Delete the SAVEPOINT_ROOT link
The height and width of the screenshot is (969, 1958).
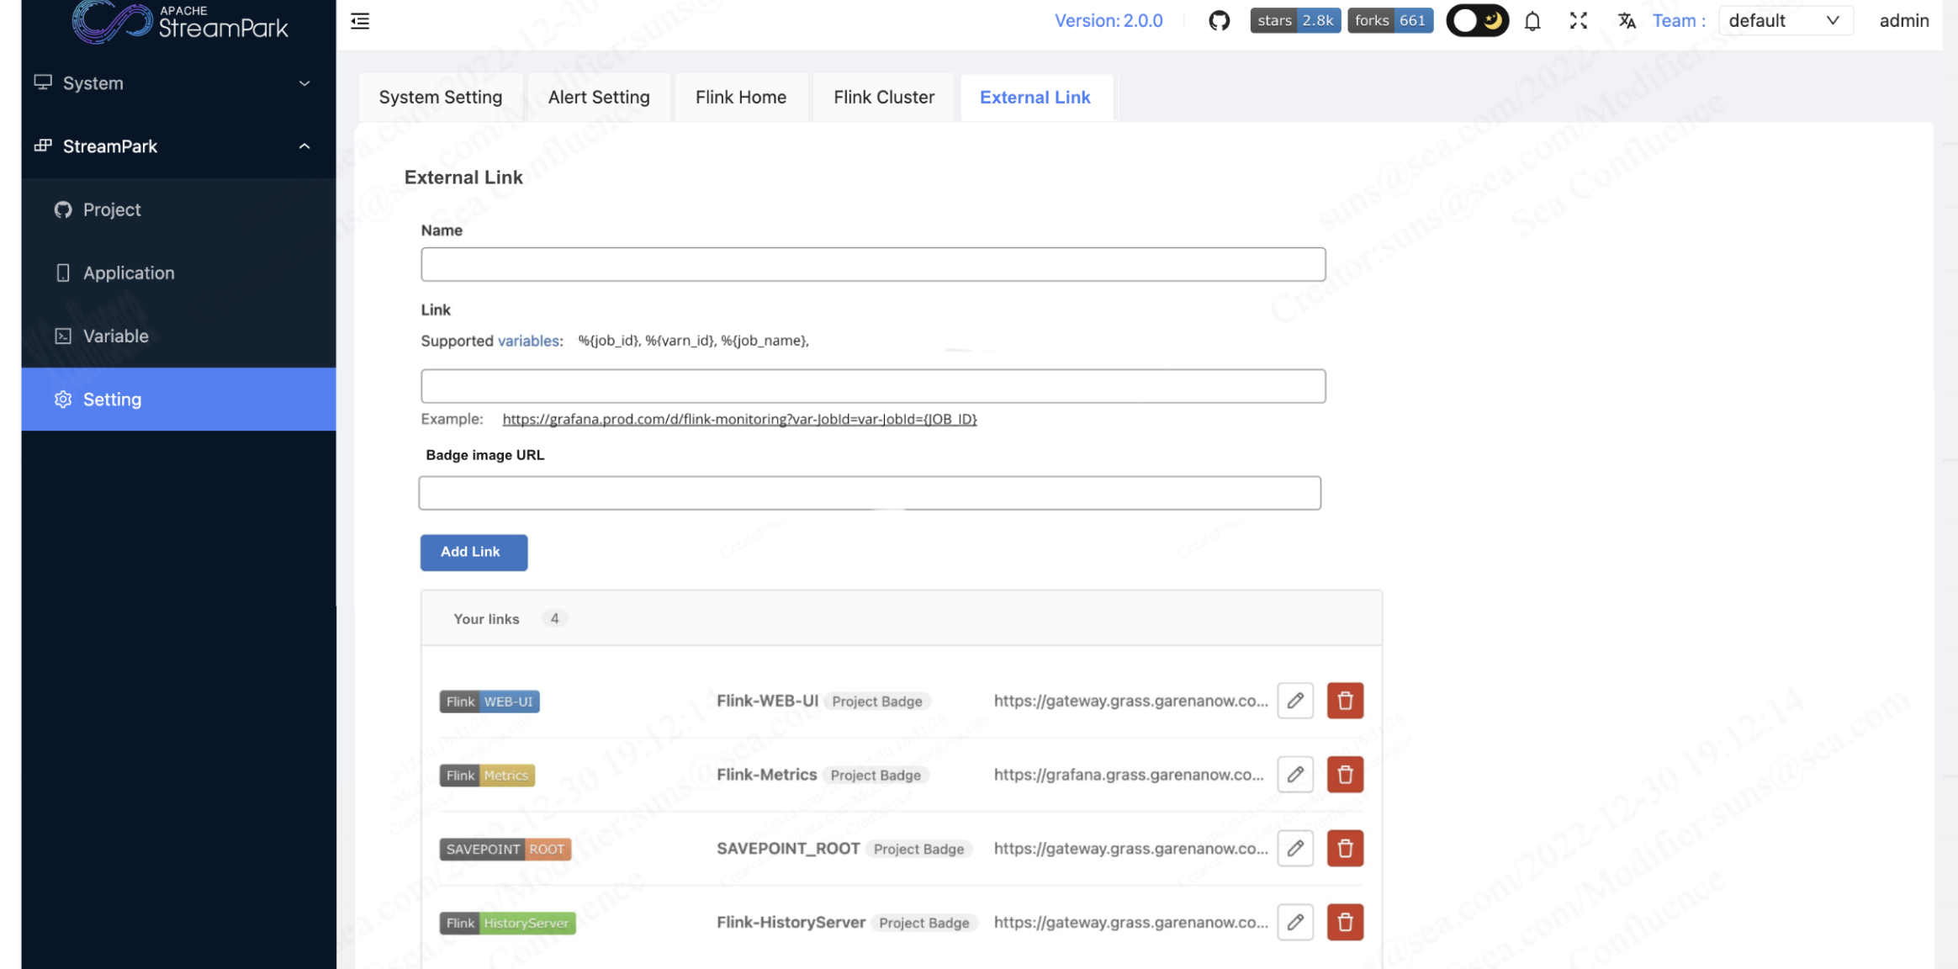1345,849
